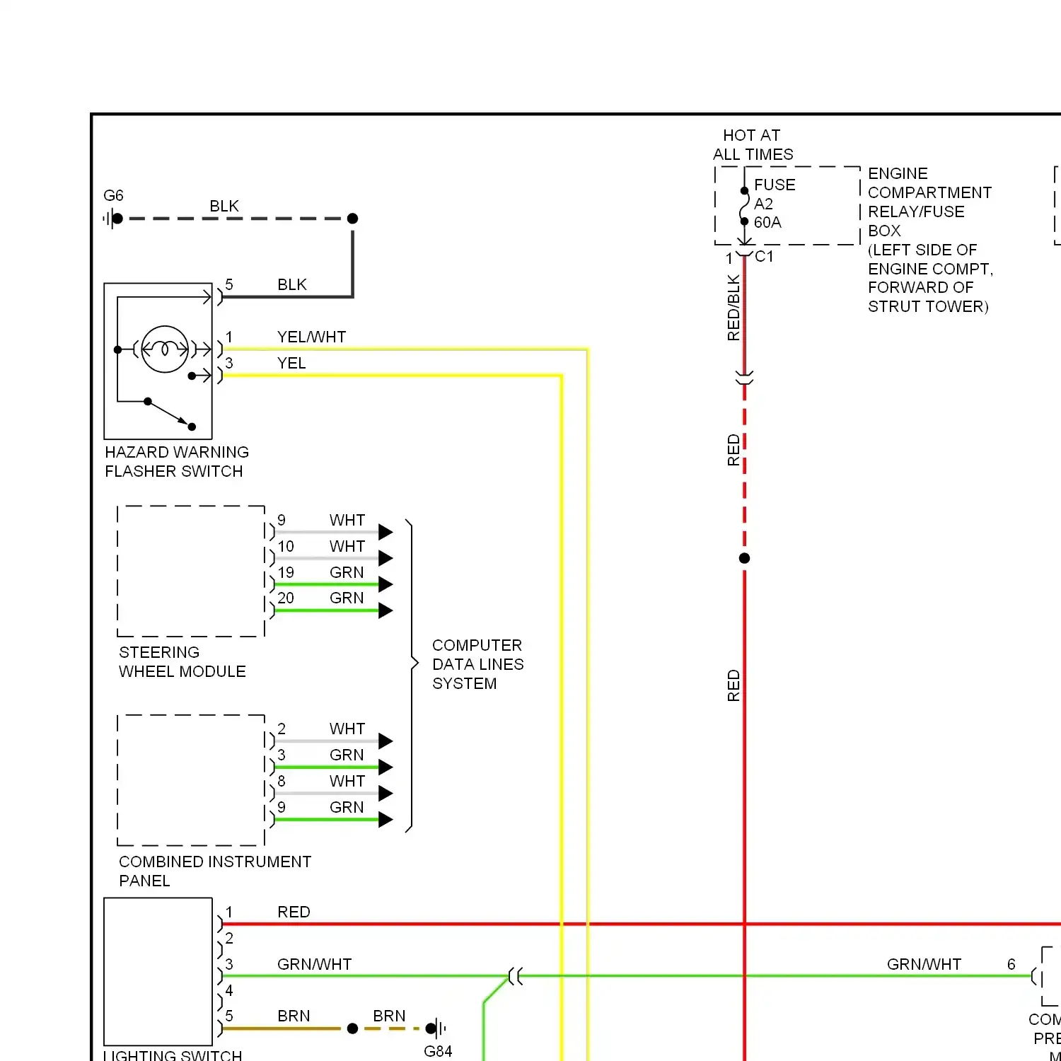
Task: Select the arrowhead ending instrument panel pin 2 wire
Action: [385, 741]
